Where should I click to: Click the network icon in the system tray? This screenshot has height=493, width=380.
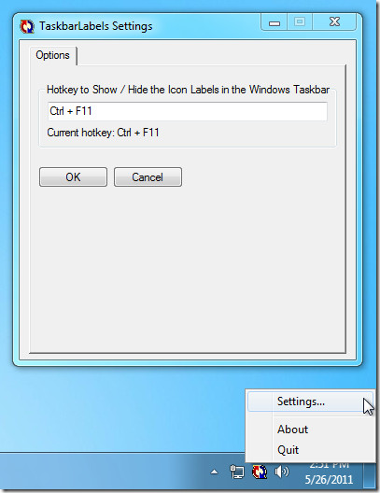237,472
